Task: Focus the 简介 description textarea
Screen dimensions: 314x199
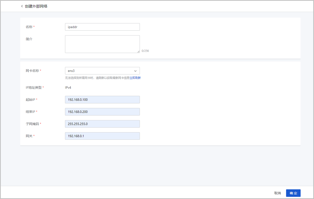Action: click(x=102, y=44)
